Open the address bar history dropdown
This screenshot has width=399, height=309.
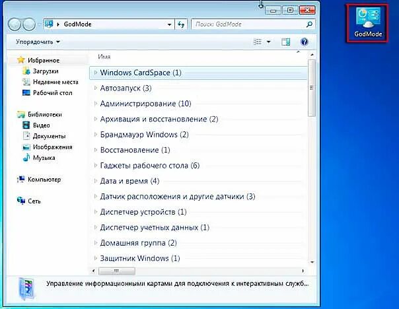(170, 24)
